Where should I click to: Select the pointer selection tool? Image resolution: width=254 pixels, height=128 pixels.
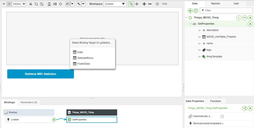[x=131, y=4]
